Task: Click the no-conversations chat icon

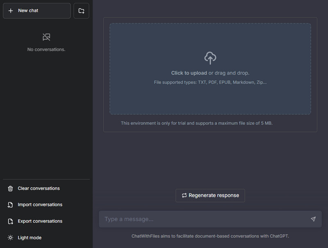Action: [x=46, y=37]
